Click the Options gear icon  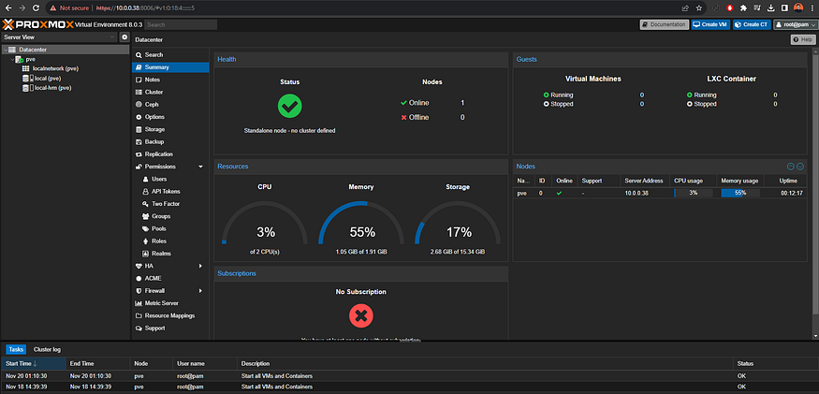[139, 117]
